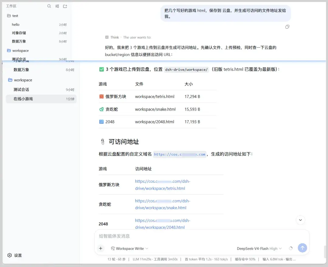
Task: Click the Think brain icon
Action: coord(107,37)
